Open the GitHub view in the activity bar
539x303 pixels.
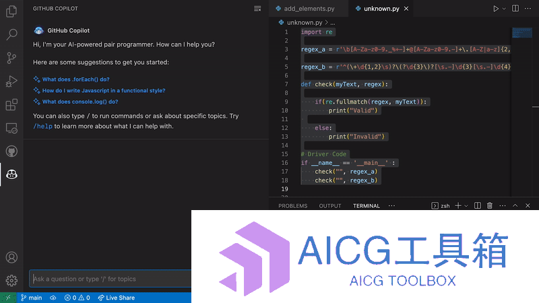(11, 151)
